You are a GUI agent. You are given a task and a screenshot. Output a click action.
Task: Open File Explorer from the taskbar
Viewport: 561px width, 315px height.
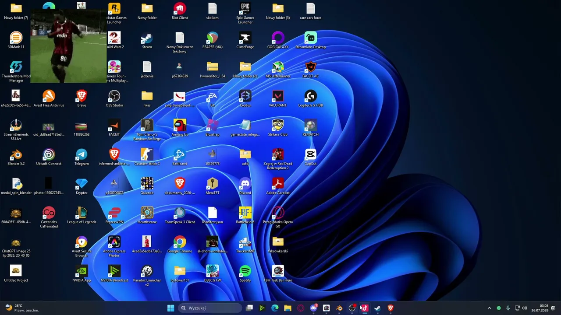tap(288, 308)
